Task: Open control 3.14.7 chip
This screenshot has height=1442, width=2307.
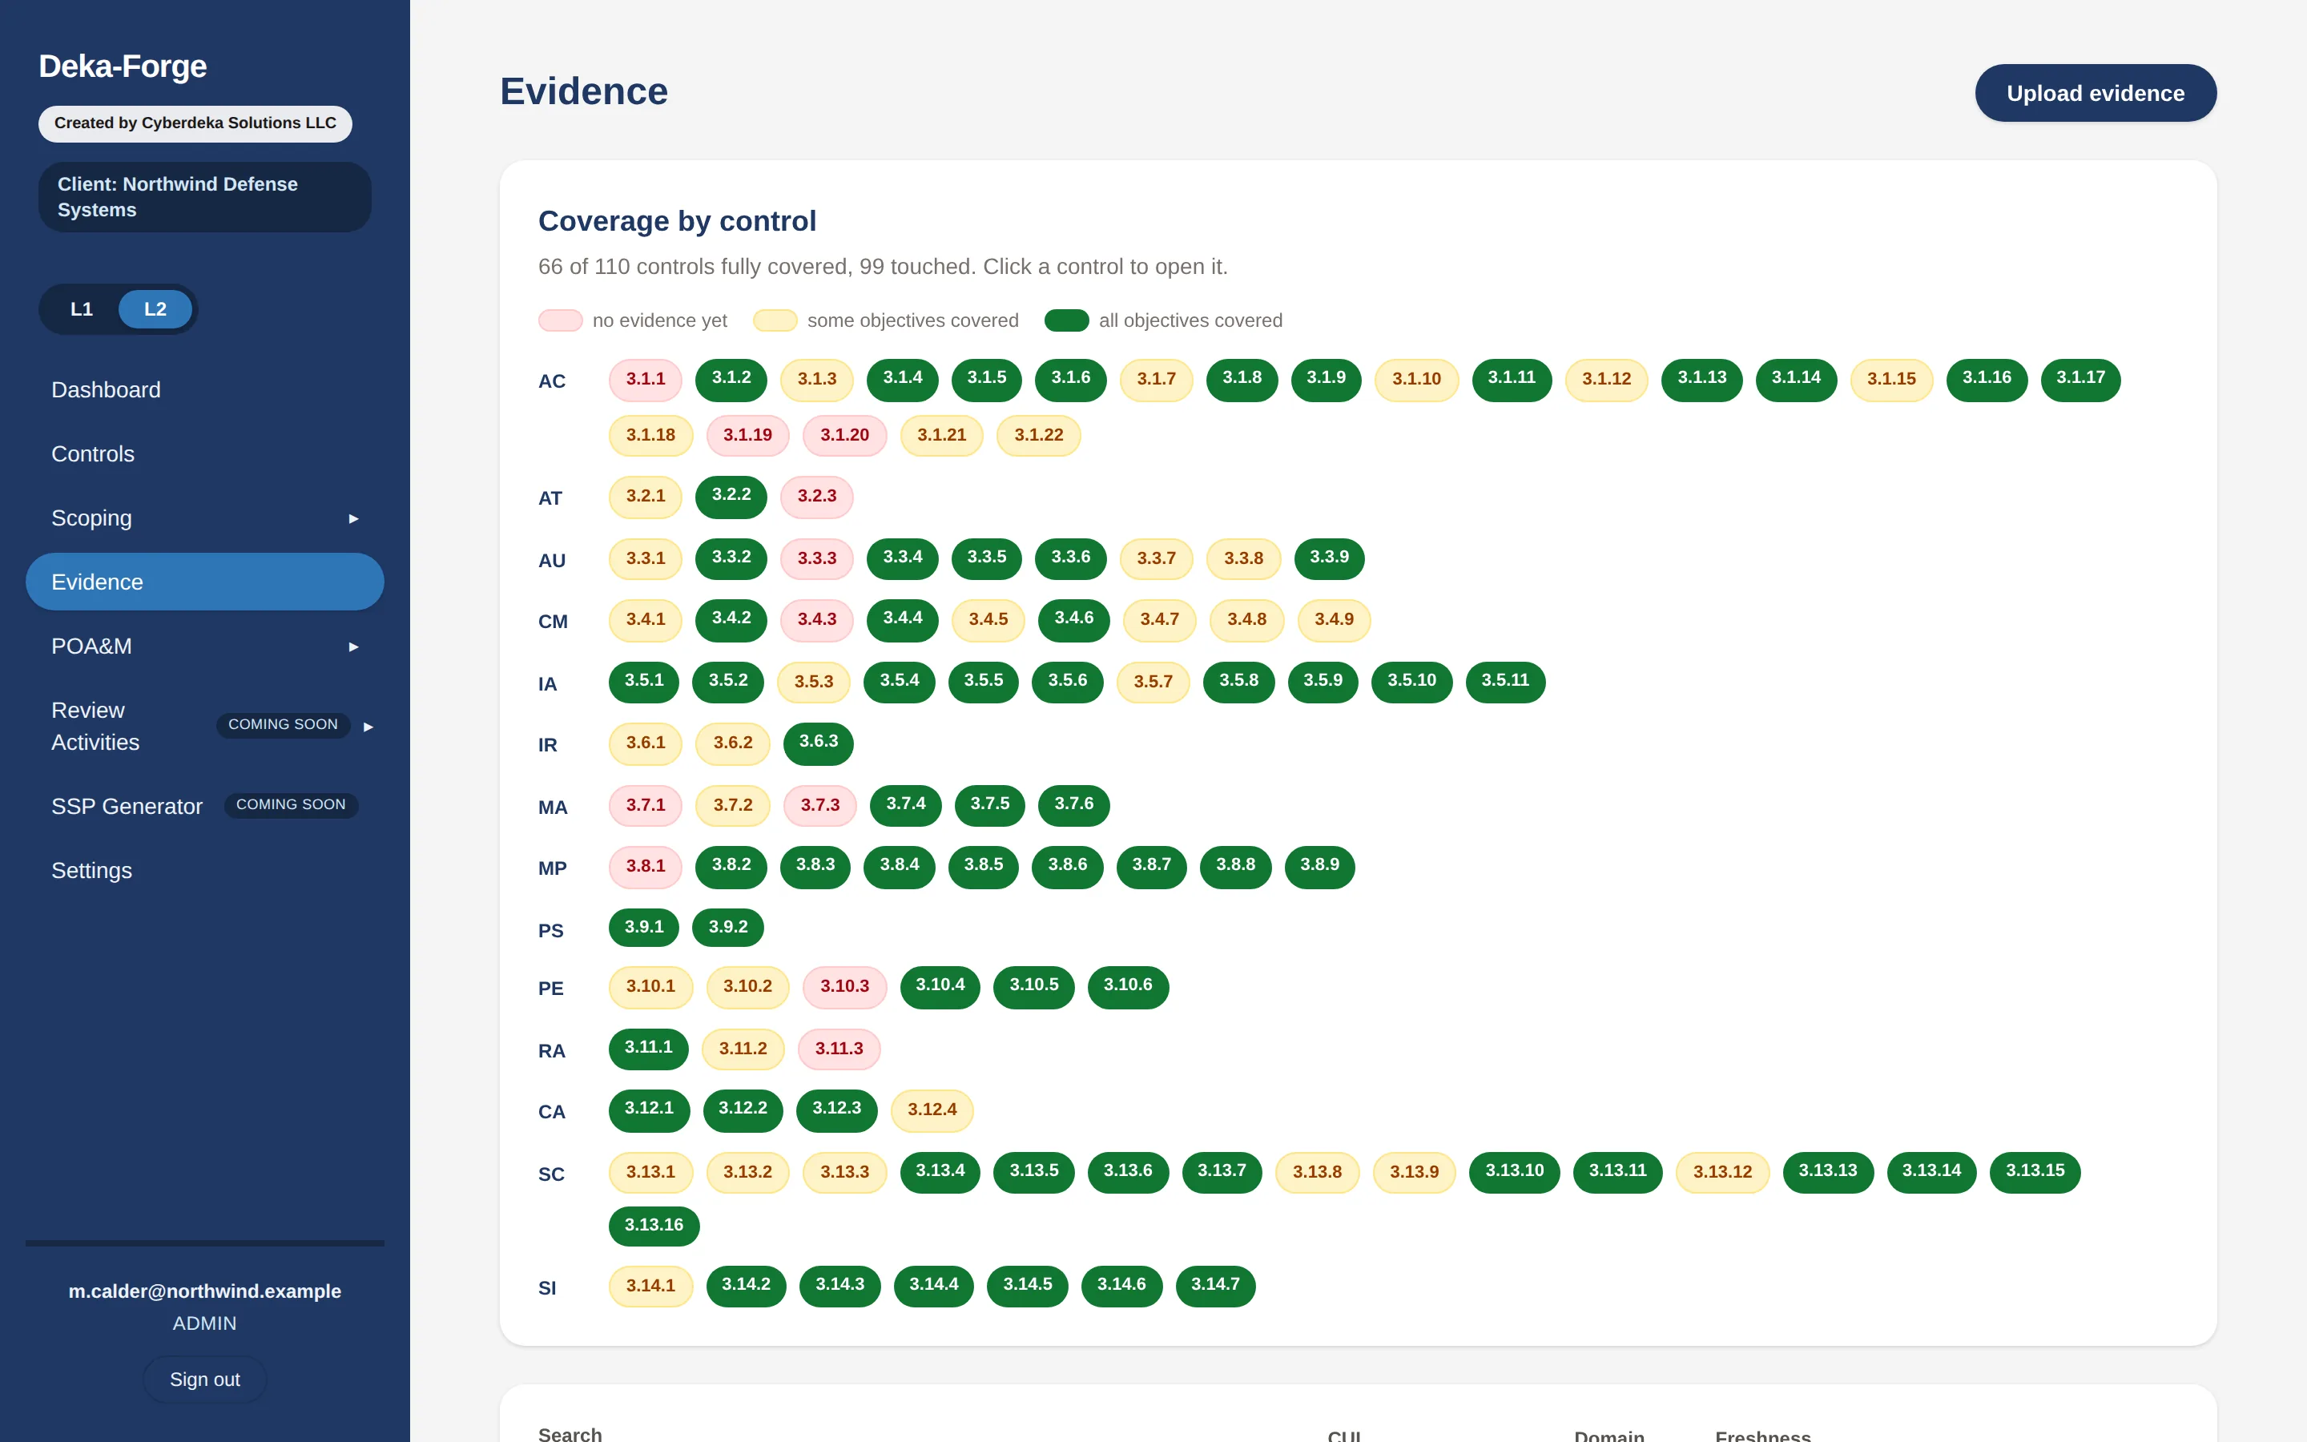Action: [x=1215, y=1286]
